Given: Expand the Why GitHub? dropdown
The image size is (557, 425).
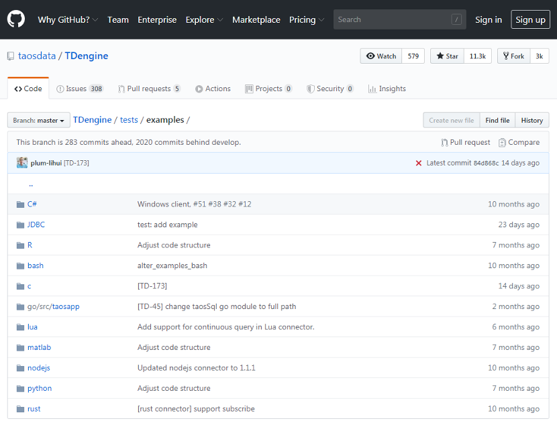Looking at the screenshot, I should click(68, 19).
